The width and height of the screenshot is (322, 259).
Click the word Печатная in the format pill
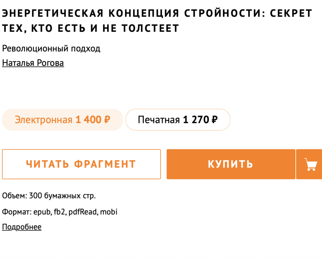pos(159,120)
